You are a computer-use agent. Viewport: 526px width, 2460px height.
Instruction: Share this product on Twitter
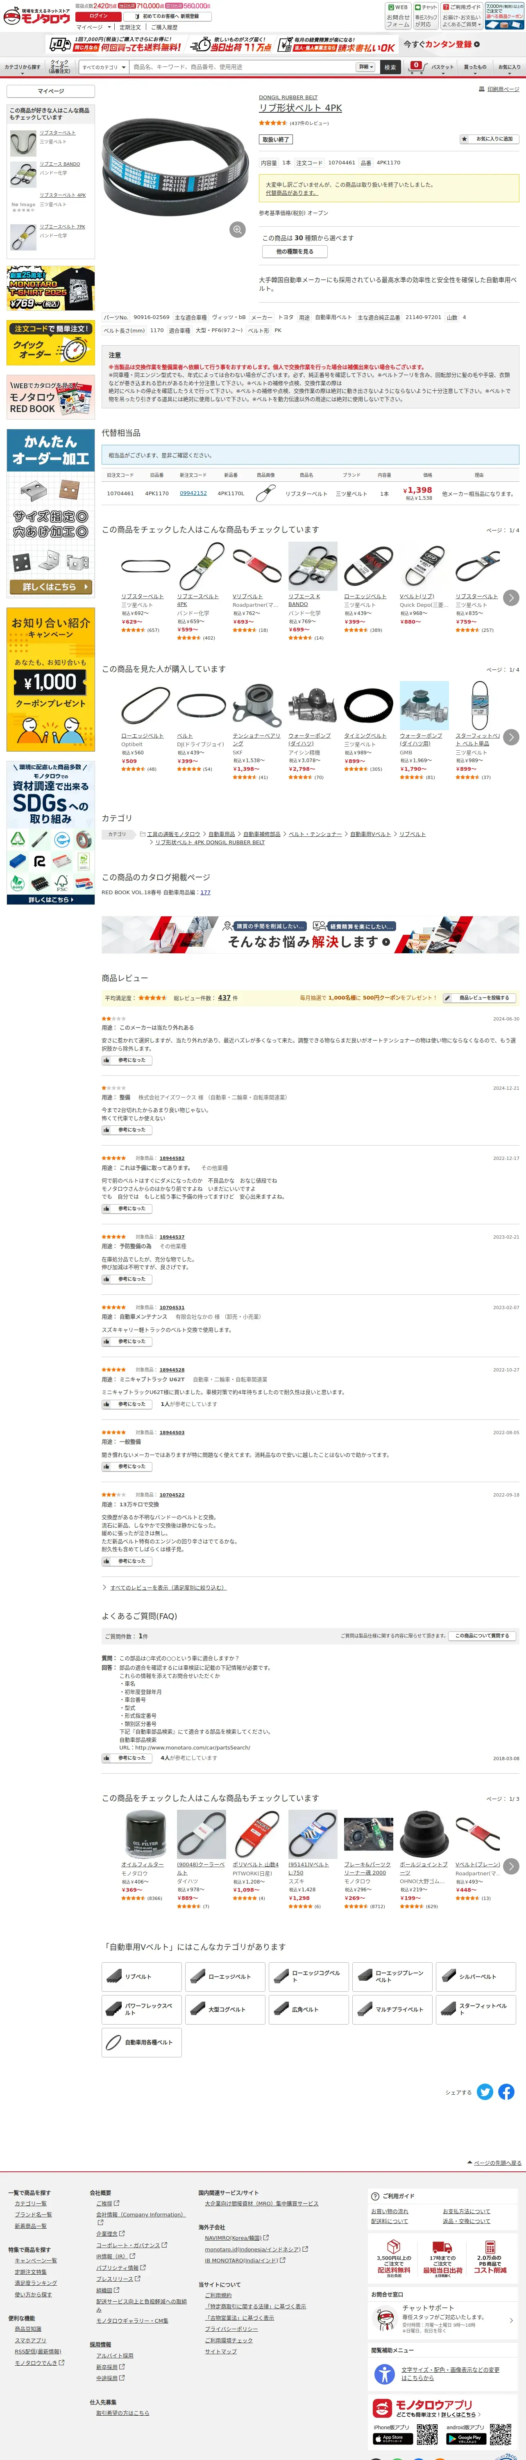(485, 2091)
